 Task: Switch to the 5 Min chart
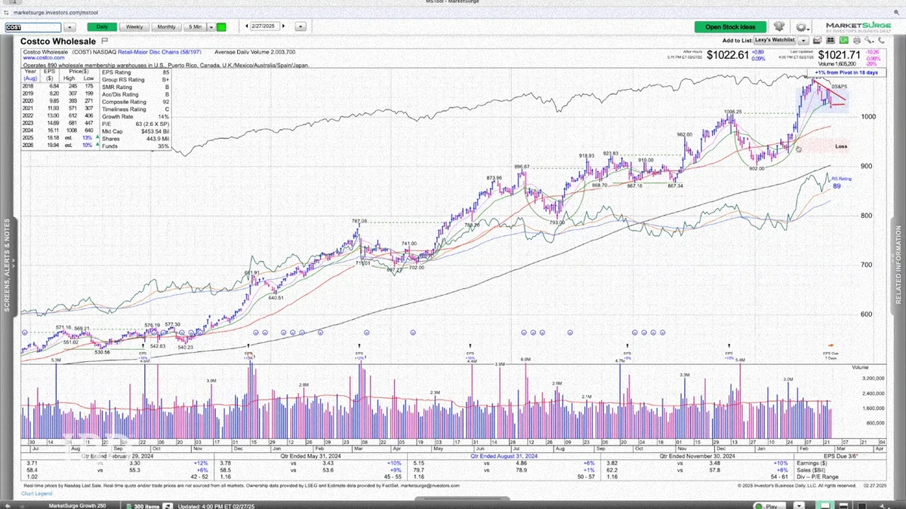tap(195, 27)
